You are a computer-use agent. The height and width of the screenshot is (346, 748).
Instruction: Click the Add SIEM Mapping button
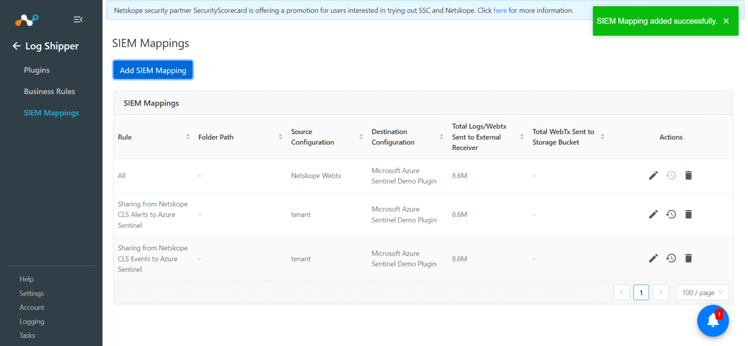coord(152,70)
